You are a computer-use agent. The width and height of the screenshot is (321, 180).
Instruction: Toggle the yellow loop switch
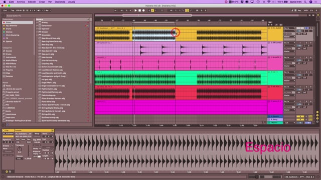tap(187, 10)
